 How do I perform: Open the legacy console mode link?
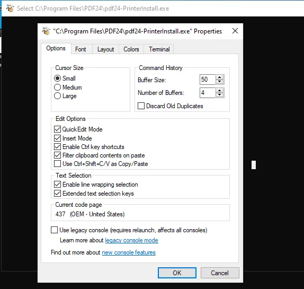pos(132,240)
